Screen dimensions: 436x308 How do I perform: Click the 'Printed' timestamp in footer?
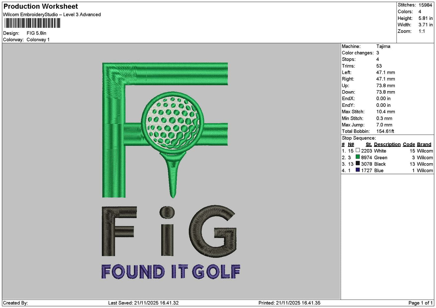[x=289, y=303]
